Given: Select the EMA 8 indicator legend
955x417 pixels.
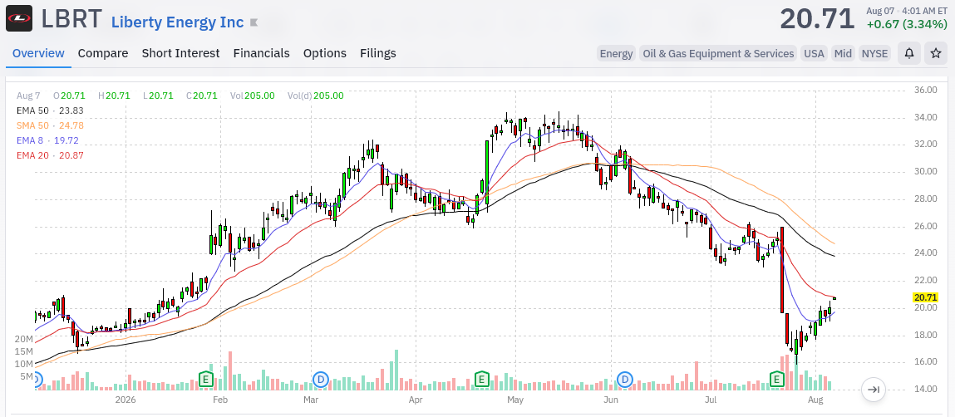Looking at the screenshot, I should coord(47,140).
